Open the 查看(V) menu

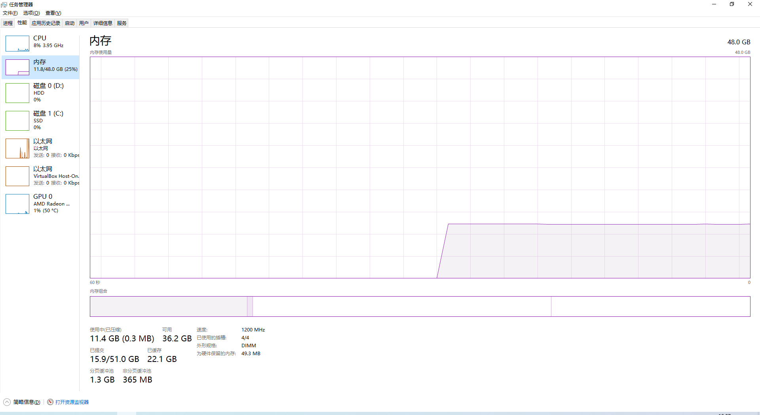point(53,13)
